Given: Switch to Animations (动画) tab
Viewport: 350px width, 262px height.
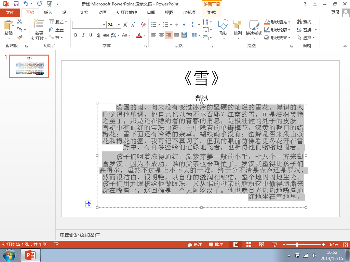Looking at the screenshot, I should [103, 13].
